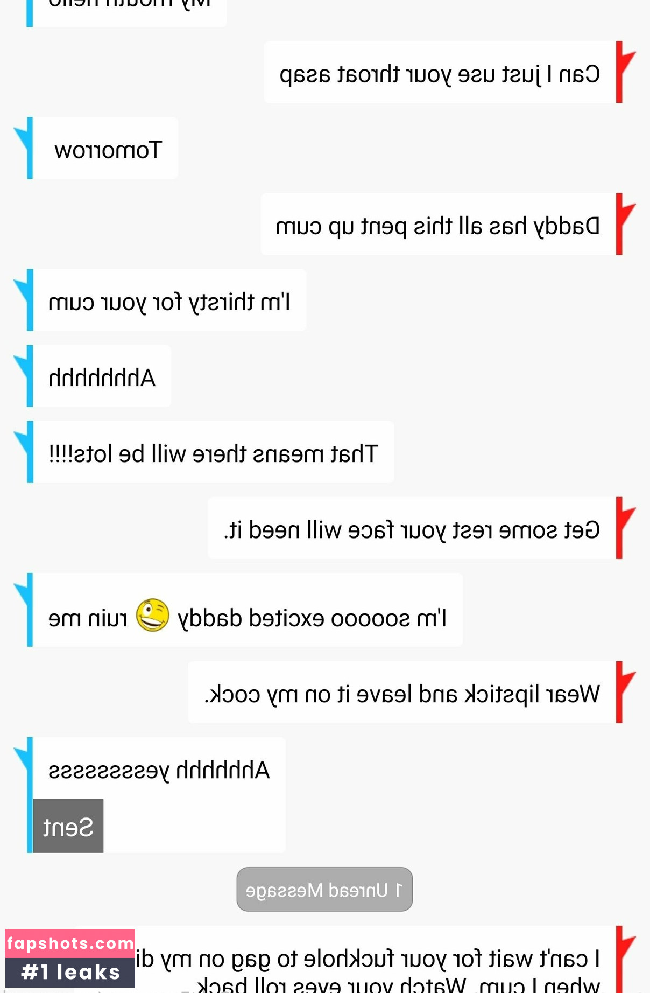
Task: Select the Get some rest message bubble
Action: (412, 528)
